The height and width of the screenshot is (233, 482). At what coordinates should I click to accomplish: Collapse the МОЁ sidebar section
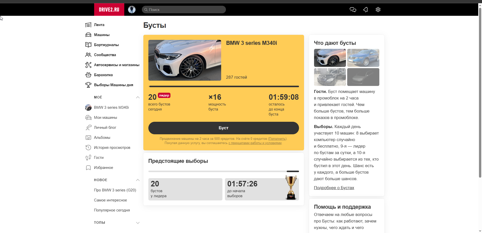[x=138, y=97]
